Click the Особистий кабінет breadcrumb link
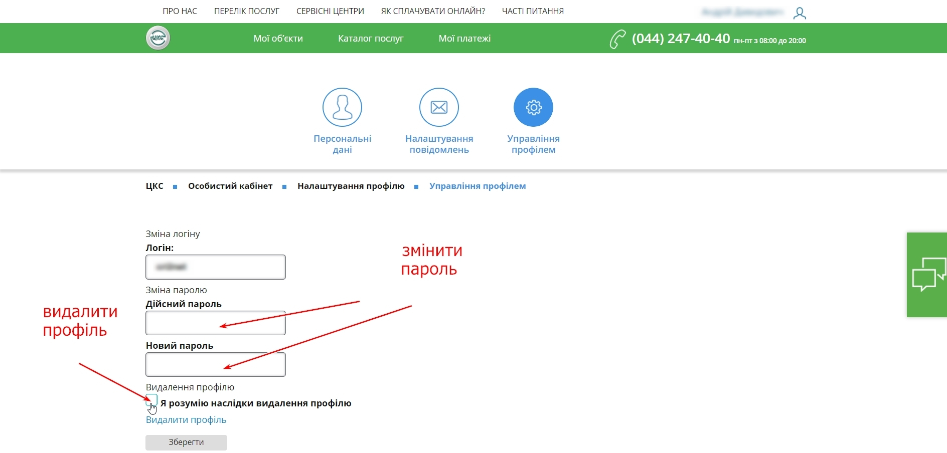Screen dimensions: 947x453 [230, 186]
